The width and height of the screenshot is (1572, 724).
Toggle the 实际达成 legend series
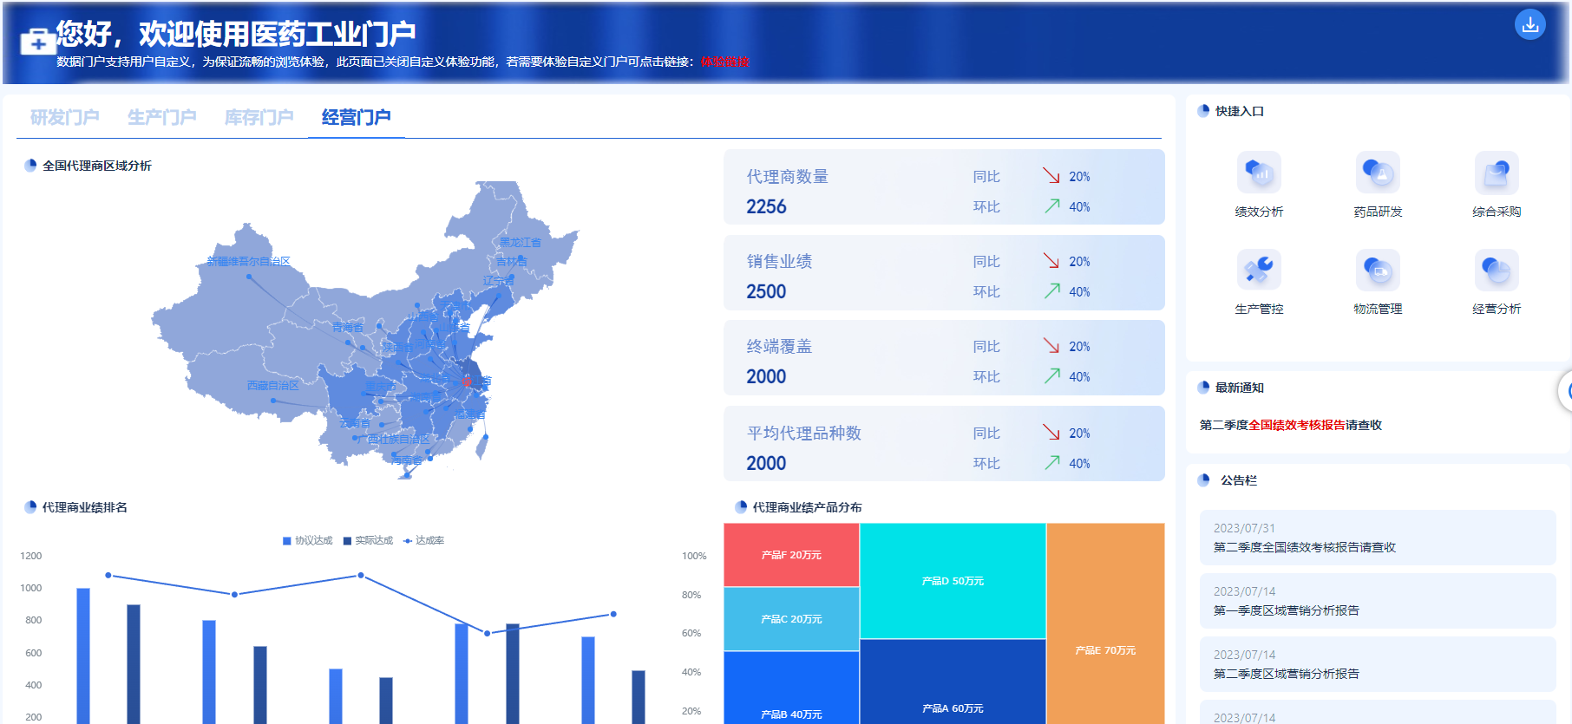coord(368,540)
